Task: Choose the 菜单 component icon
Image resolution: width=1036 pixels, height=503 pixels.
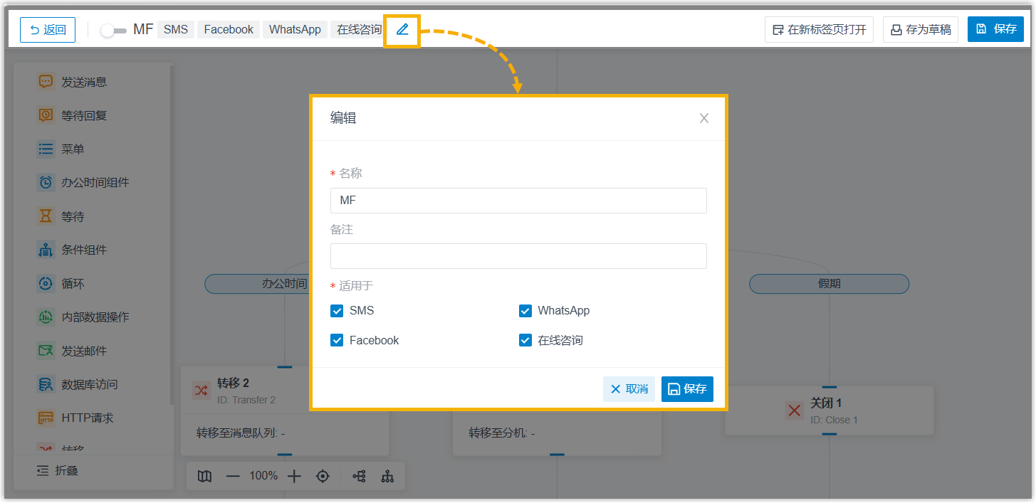Action: pos(46,149)
